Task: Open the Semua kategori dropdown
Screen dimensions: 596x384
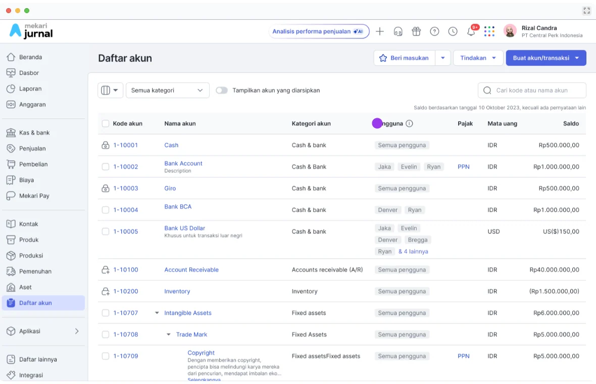Action: pyautogui.click(x=168, y=90)
